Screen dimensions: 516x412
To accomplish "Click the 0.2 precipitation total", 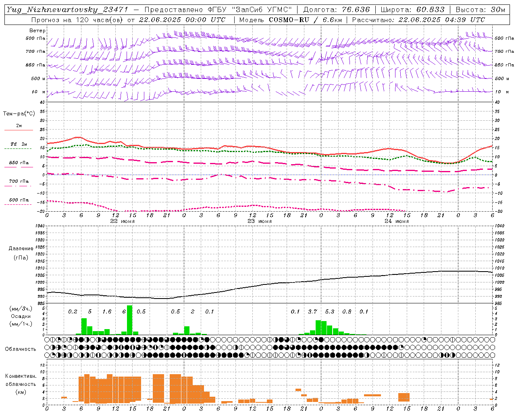I will tap(73, 311).
